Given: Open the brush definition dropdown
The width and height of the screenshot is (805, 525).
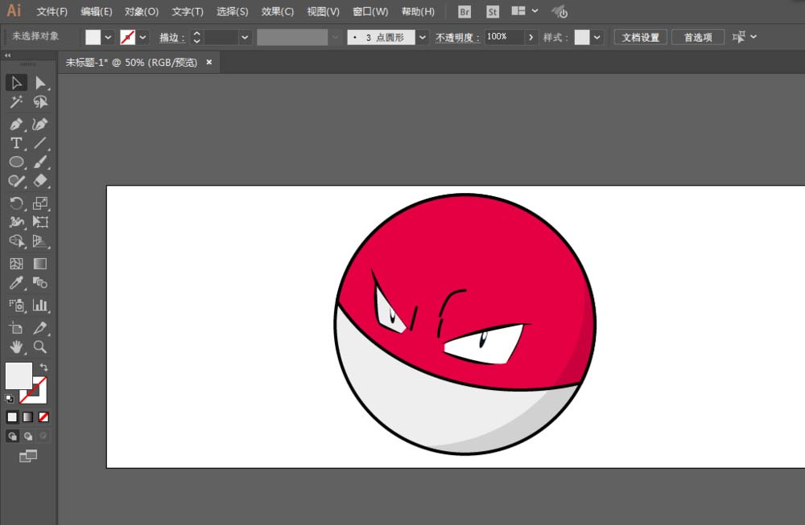Looking at the screenshot, I should click(x=422, y=37).
